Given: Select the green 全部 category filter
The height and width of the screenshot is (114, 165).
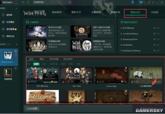Looking at the screenshot, I should pos(36,64).
